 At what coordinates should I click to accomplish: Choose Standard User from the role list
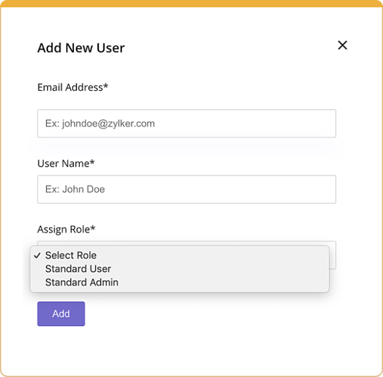coord(78,269)
